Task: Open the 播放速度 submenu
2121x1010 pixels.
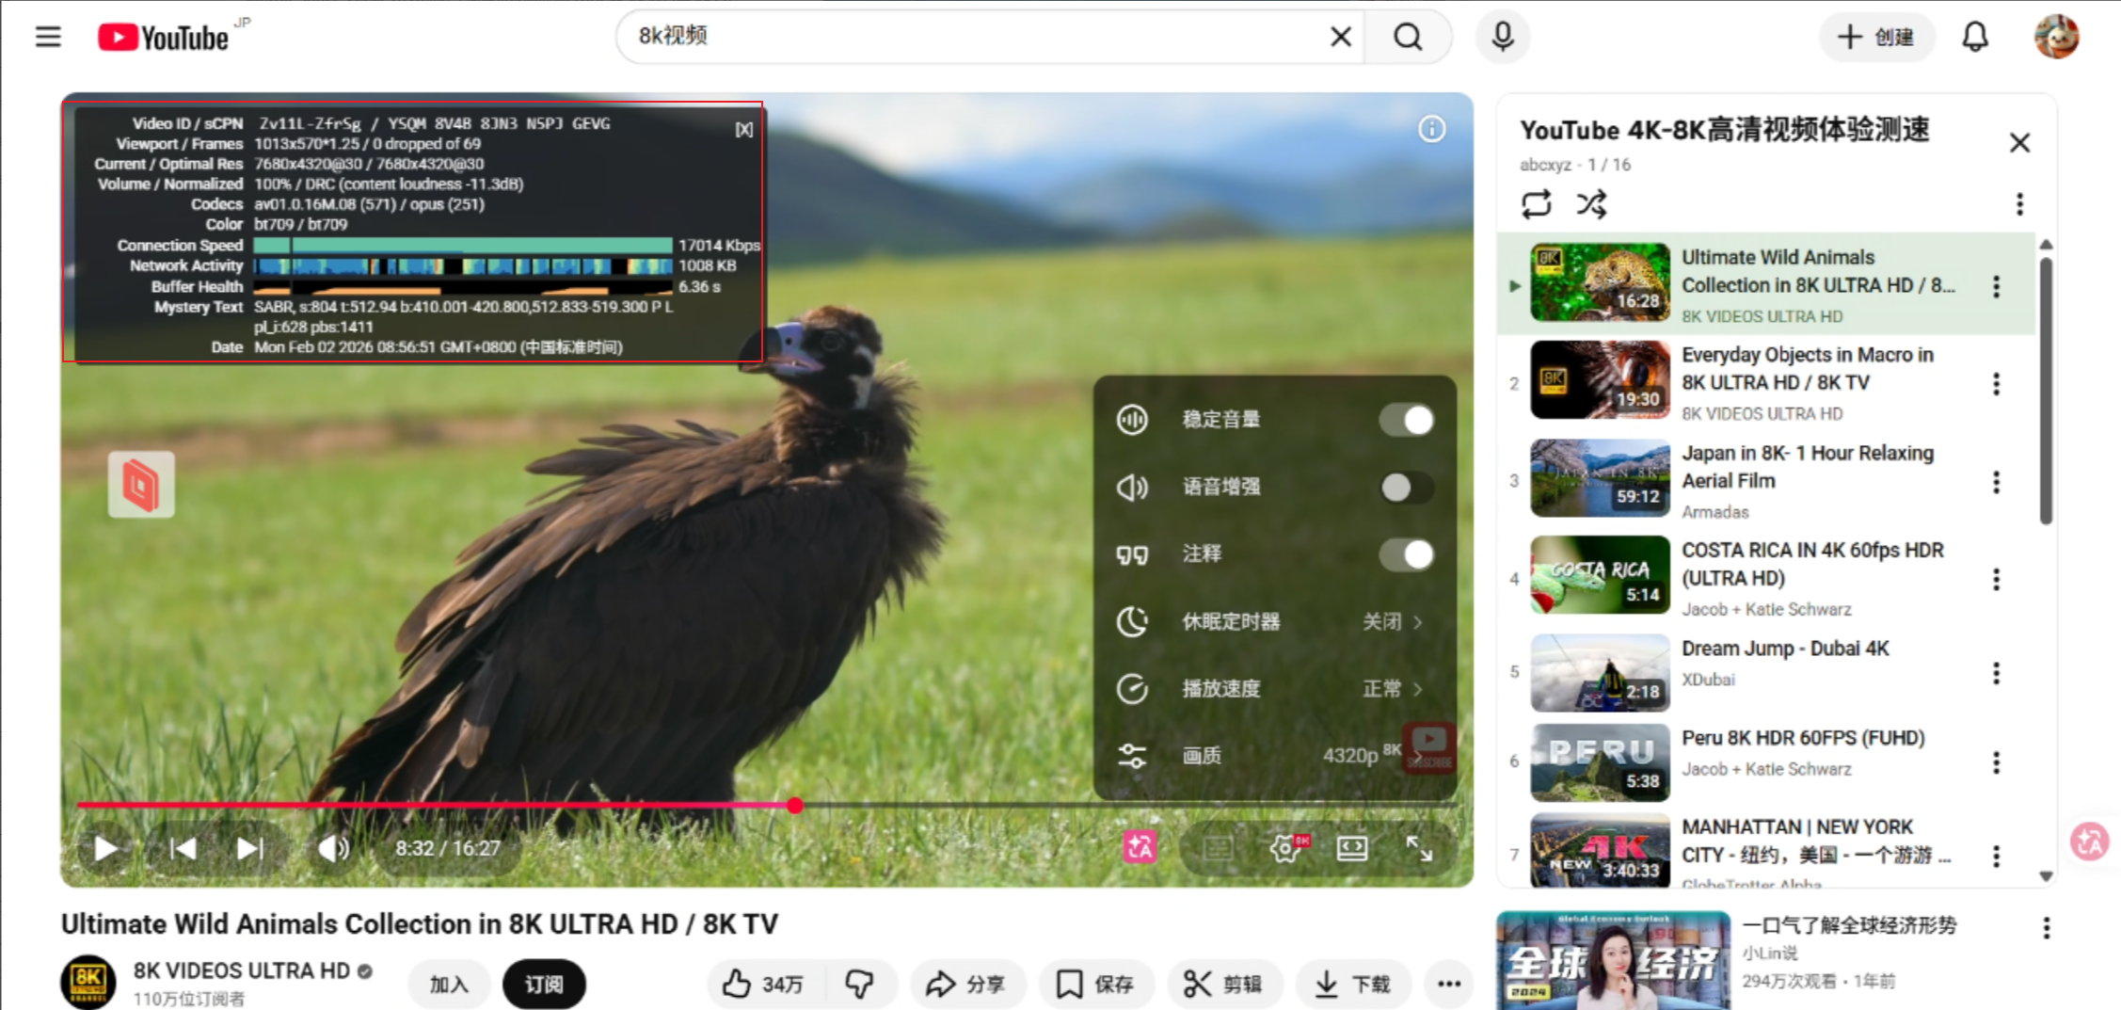Action: 1274,688
